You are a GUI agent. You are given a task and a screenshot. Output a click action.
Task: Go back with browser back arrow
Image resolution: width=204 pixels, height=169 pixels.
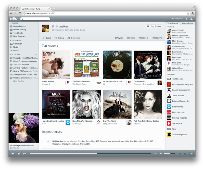pyautogui.click(x=11, y=13)
